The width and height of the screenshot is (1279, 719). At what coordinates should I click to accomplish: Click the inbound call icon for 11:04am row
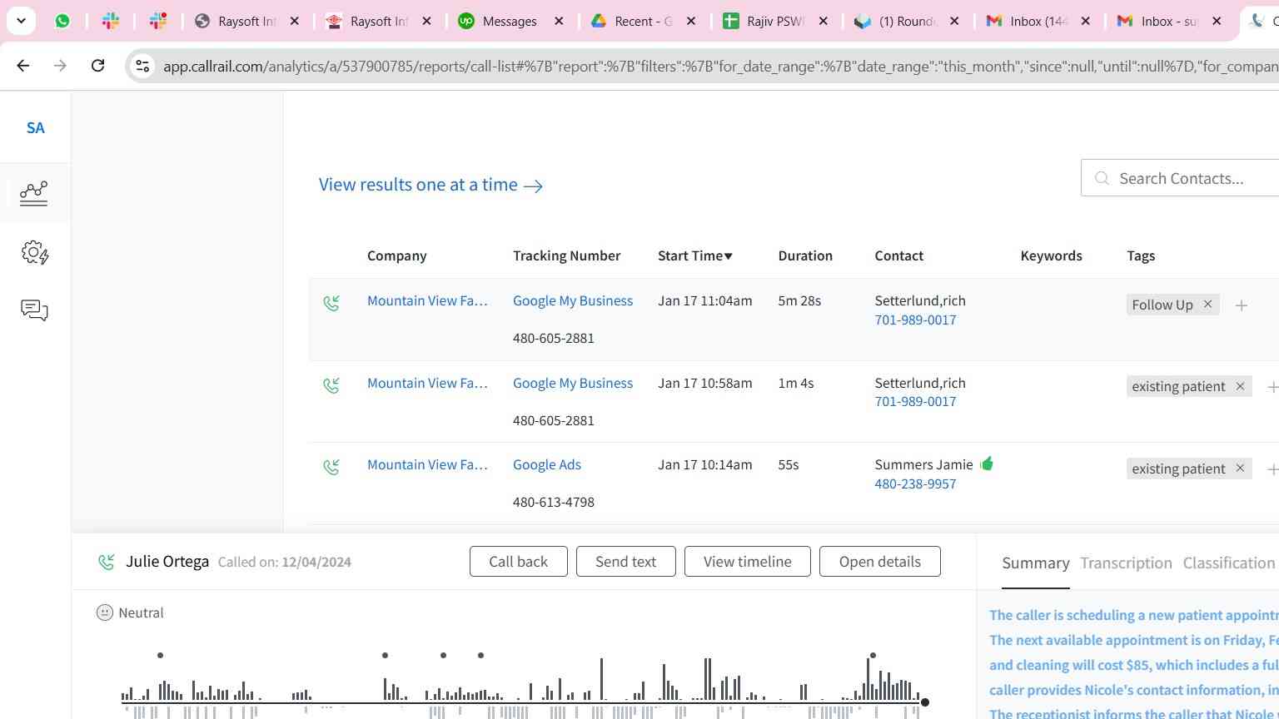click(x=331, y=303)
